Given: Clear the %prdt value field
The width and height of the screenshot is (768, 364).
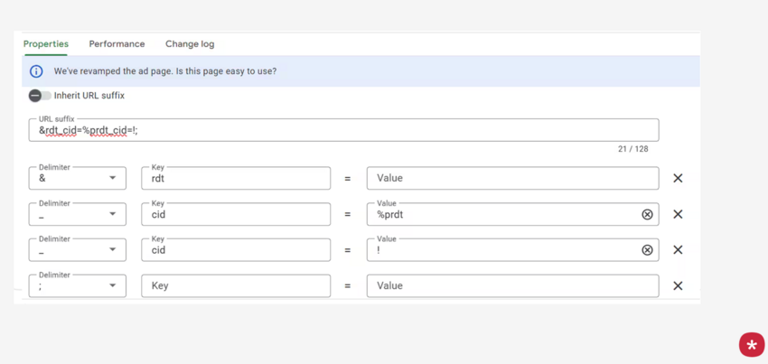Looking at the screenshot, I should (x=647, y=214).
